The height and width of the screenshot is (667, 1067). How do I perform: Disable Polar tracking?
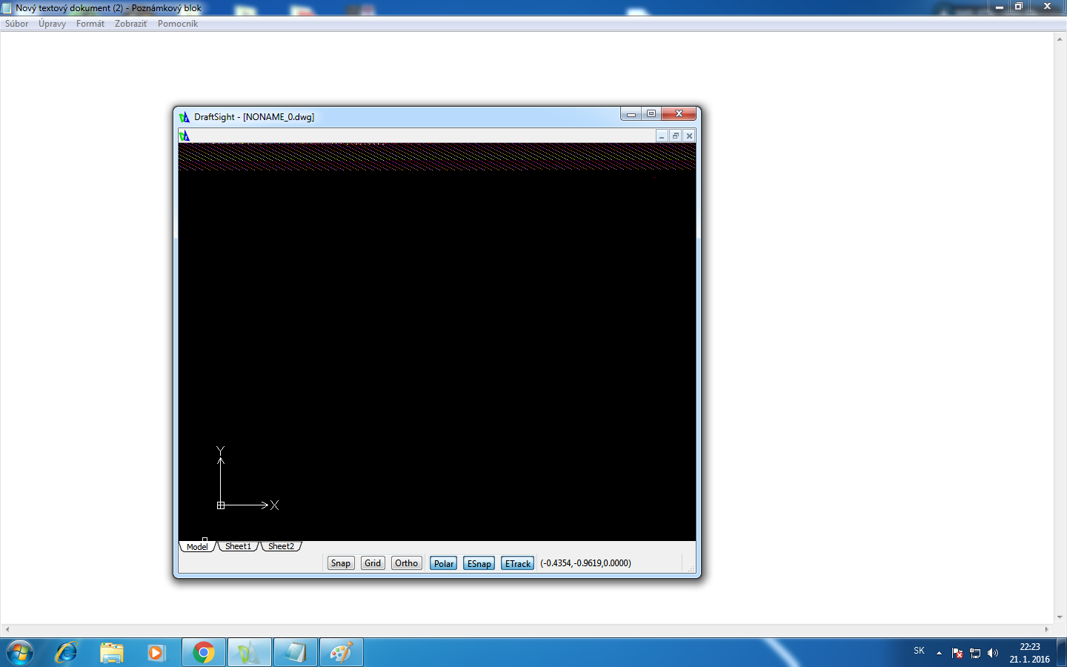point(443,563)
